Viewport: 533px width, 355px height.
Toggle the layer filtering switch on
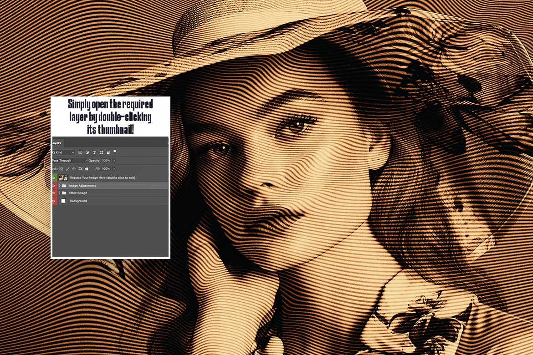115,152
